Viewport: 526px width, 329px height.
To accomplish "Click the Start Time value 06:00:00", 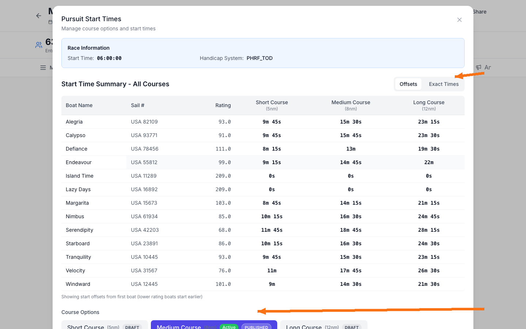I will tap(108, 58).
